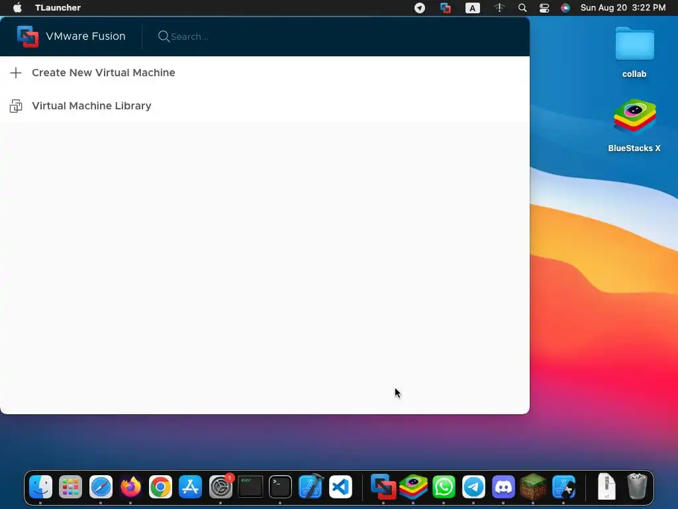Open WhatsApp from the Dock
Screen dimensions: 678x509
tap(444, 487)
